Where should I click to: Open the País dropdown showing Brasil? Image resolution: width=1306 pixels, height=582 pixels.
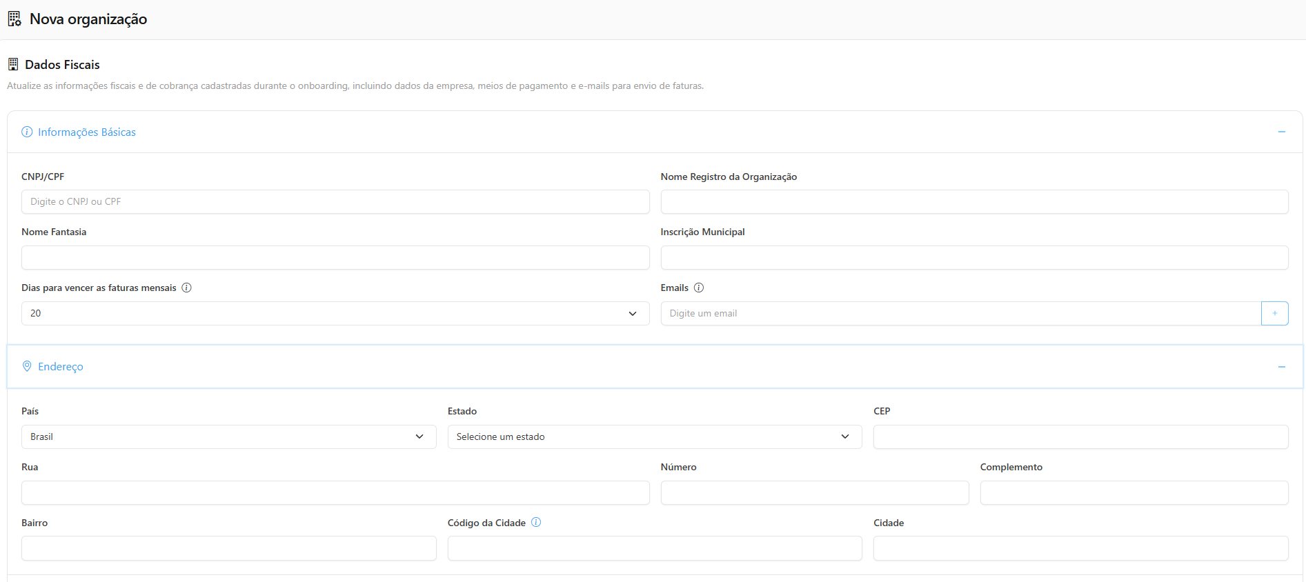228,436
